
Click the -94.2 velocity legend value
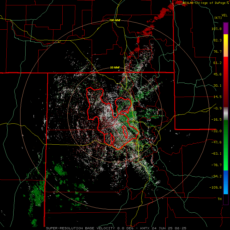pyautogui.click(x=216, y=176)
